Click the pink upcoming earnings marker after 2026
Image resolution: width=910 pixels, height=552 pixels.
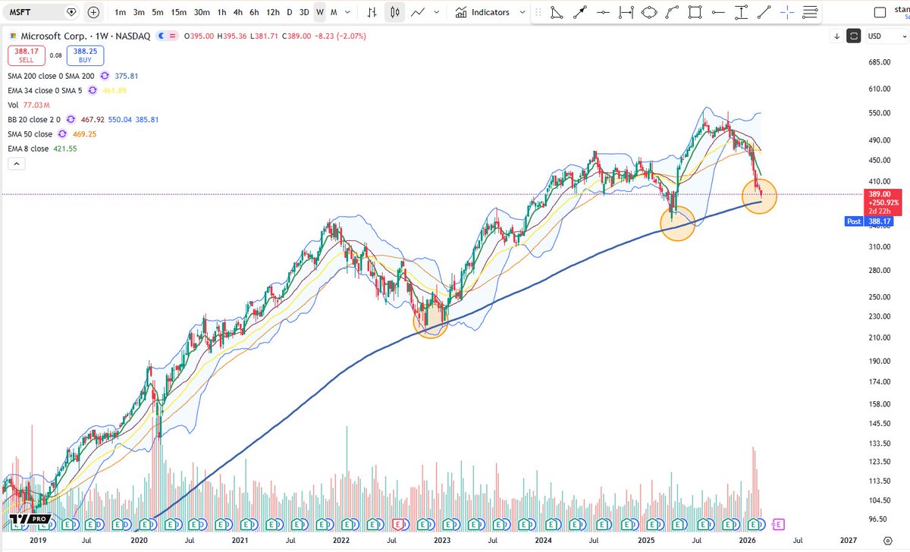(778, 523)
